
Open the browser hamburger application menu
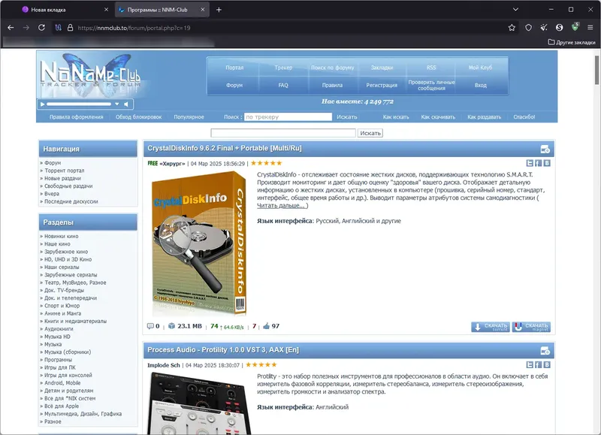[x=590, y=28]
